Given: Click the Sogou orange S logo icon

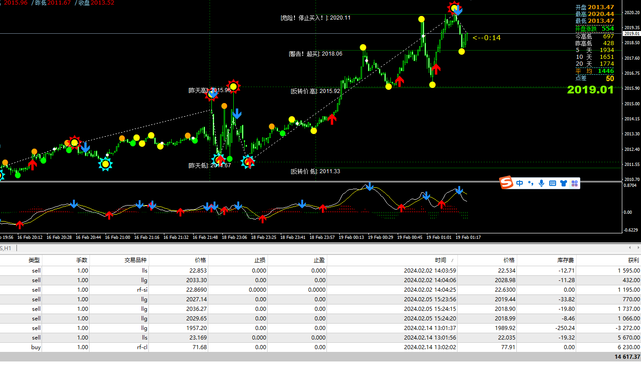Looking at the screenshot, I should (x=506, y=183).
